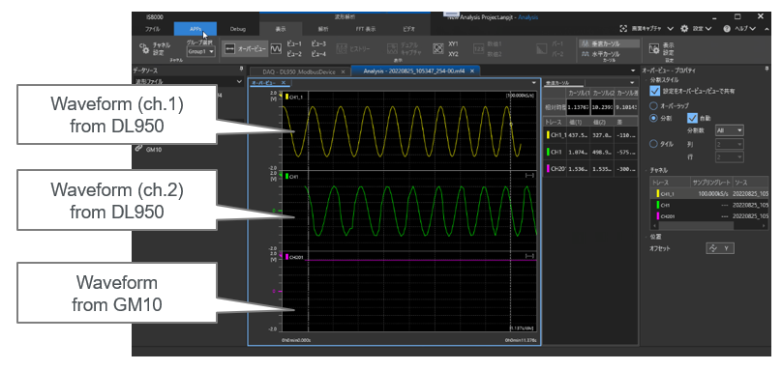Open the help (ヘルプ) question mark menu
Screen dimensions: 782x370
point(727,29)
